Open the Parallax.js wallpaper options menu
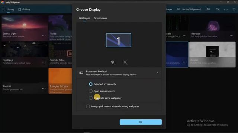 tap(44, 62)
